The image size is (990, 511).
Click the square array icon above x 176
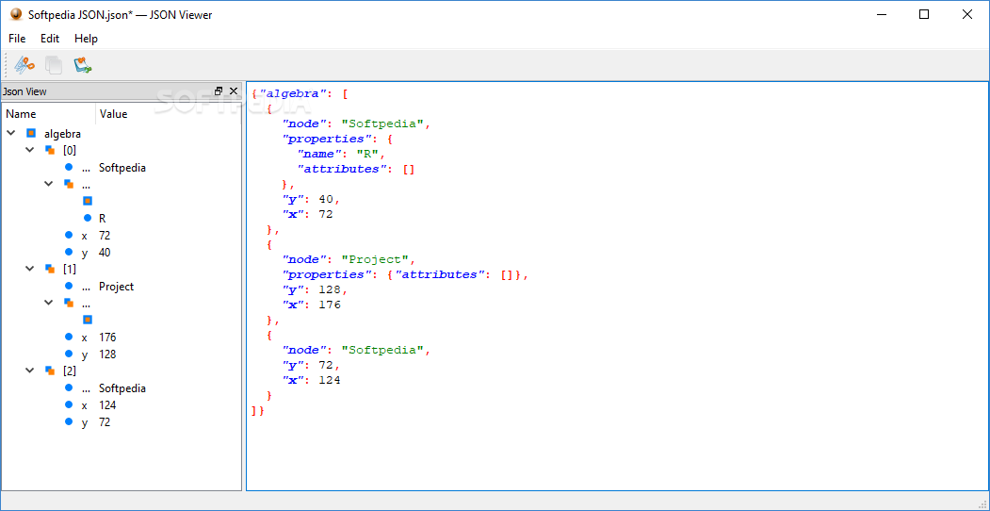[x=88, y=320]
